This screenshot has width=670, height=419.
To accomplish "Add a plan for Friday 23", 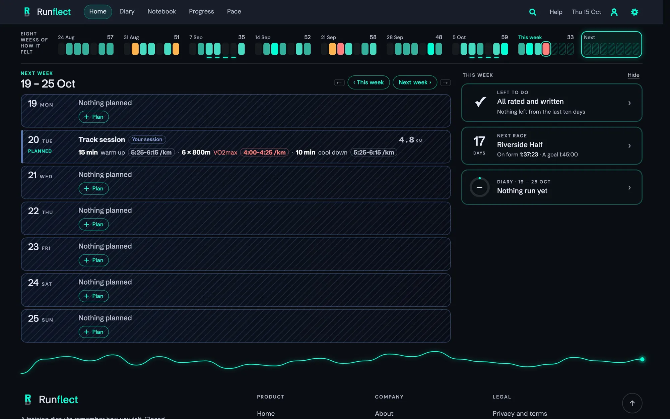I will pyautogui.click(x=93, y=260).
